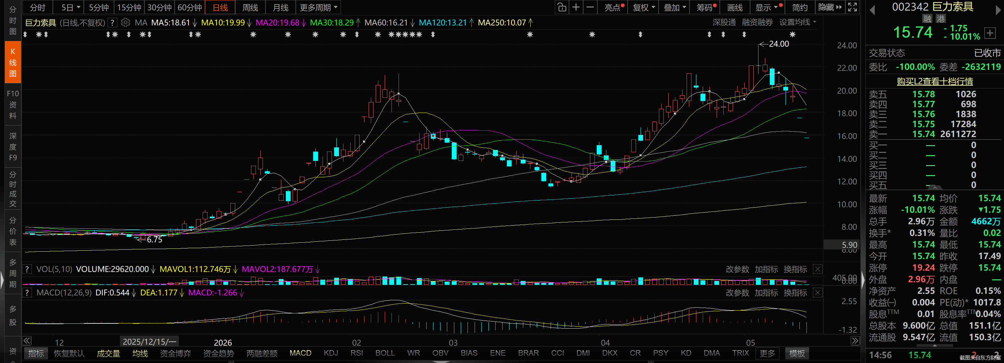Image resolution: width=1004 pixels, height=363 pixels.
Task: Switch to the 周线 weekly chart tab
Action: click(x=250, y=7)
